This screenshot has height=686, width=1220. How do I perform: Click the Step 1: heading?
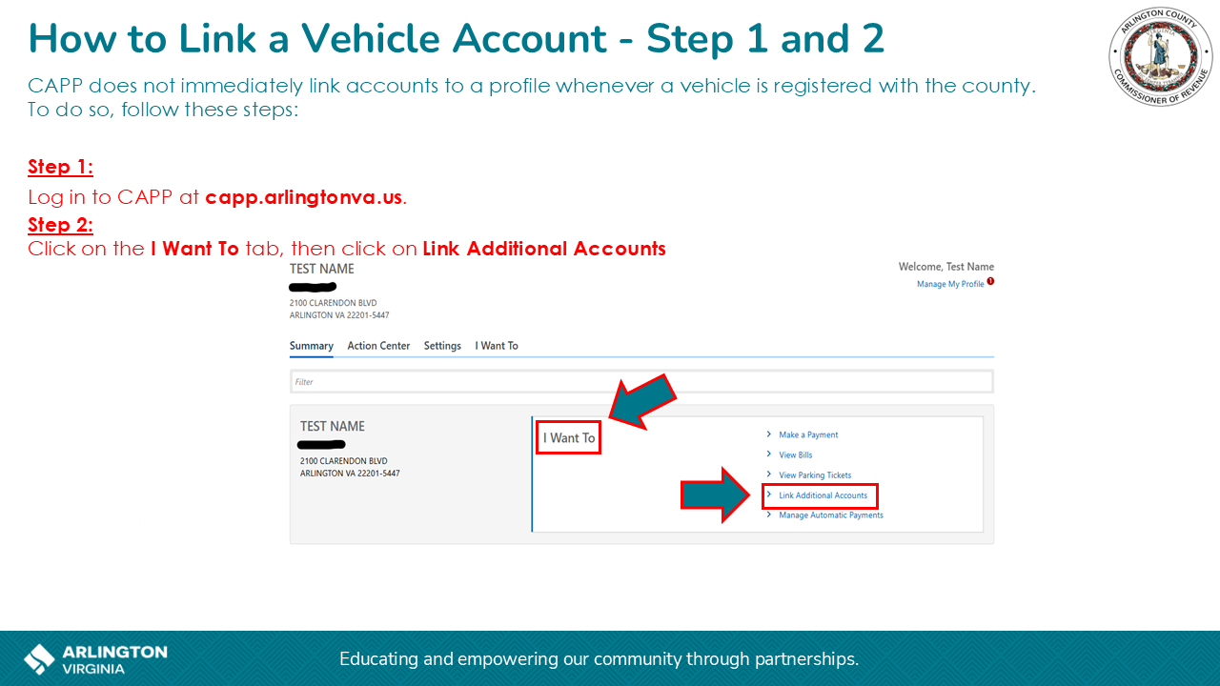60,167
